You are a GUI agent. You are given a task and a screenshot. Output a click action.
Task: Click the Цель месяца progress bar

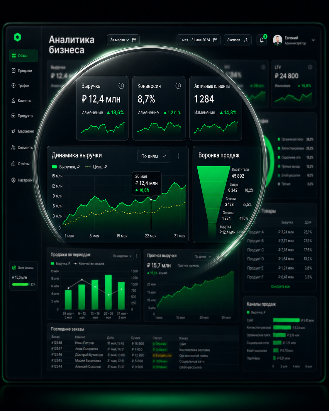pos(21,284)
